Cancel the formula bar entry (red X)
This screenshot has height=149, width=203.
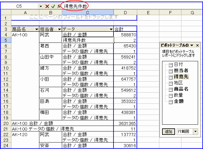pos(47,6)
